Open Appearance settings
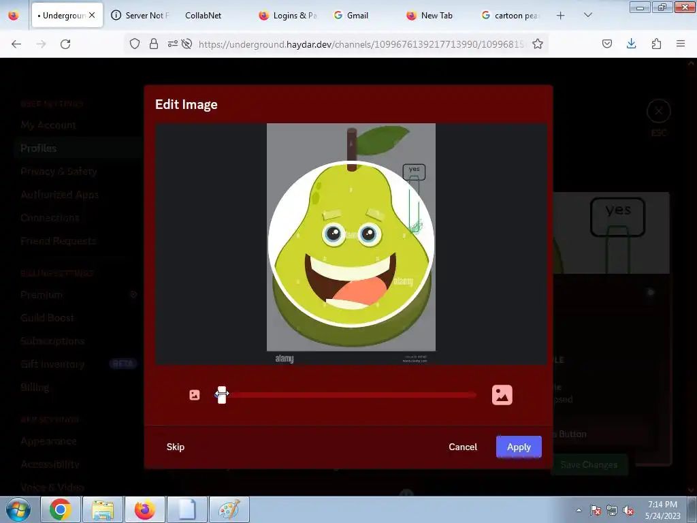Viewport: 697px width, 523px height. [x=48, y=441]
